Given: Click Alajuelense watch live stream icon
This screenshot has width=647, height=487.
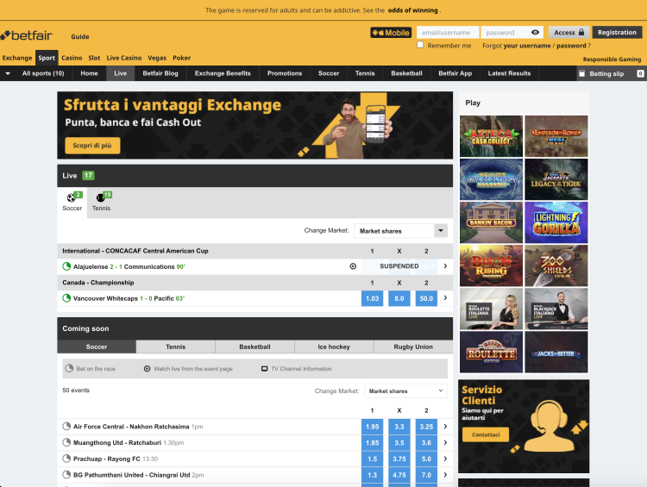Looking at the screenshot, I should coord(353,266).
